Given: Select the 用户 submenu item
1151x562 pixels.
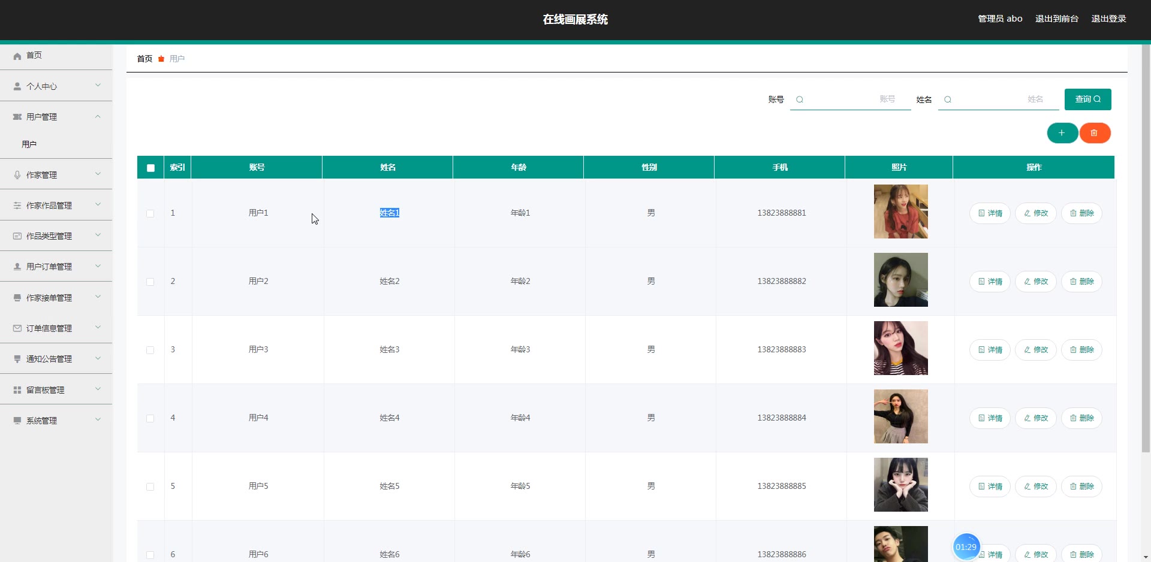Looking at the screenshot, I should (56, 144).
